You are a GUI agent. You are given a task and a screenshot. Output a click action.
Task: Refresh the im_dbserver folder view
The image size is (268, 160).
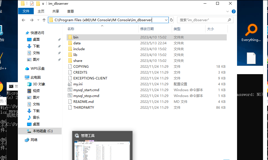coord(172,20)
